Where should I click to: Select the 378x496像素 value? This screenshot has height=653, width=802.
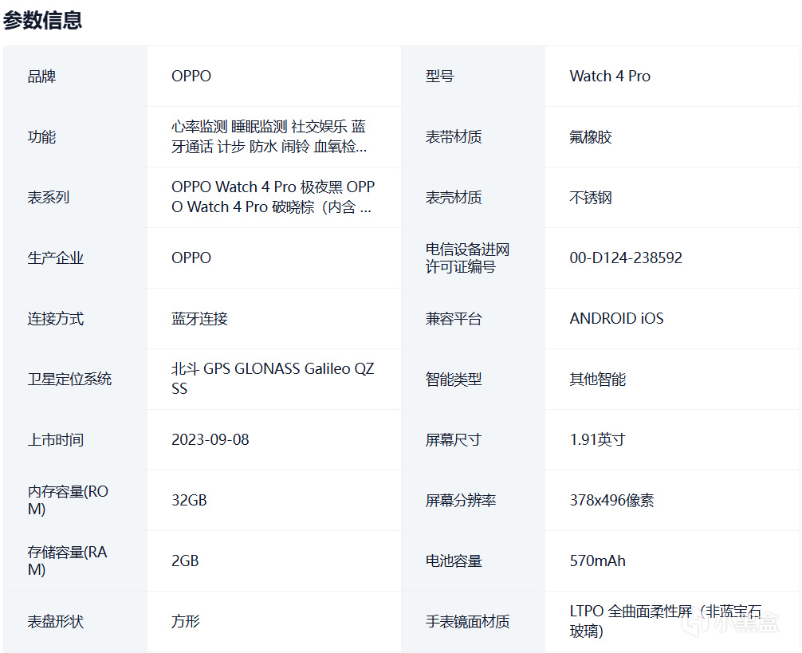(x=611, y=500)
